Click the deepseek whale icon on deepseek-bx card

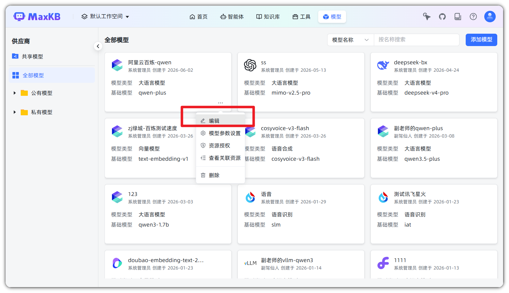point(383,65)
